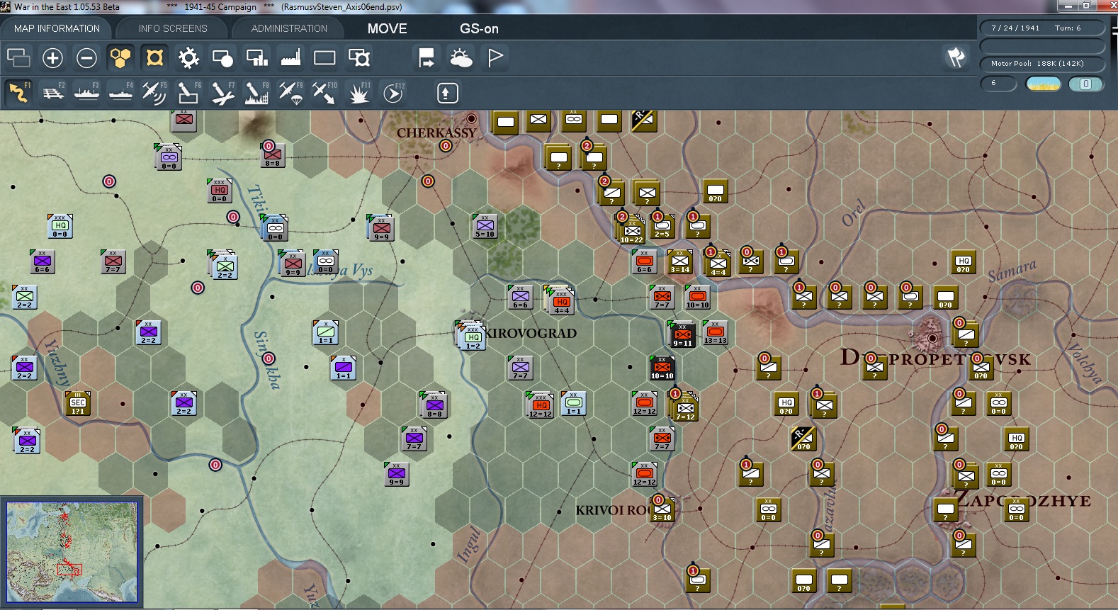
Task: Open the MAP INFORMATION tab
Action: click(57, 28)
